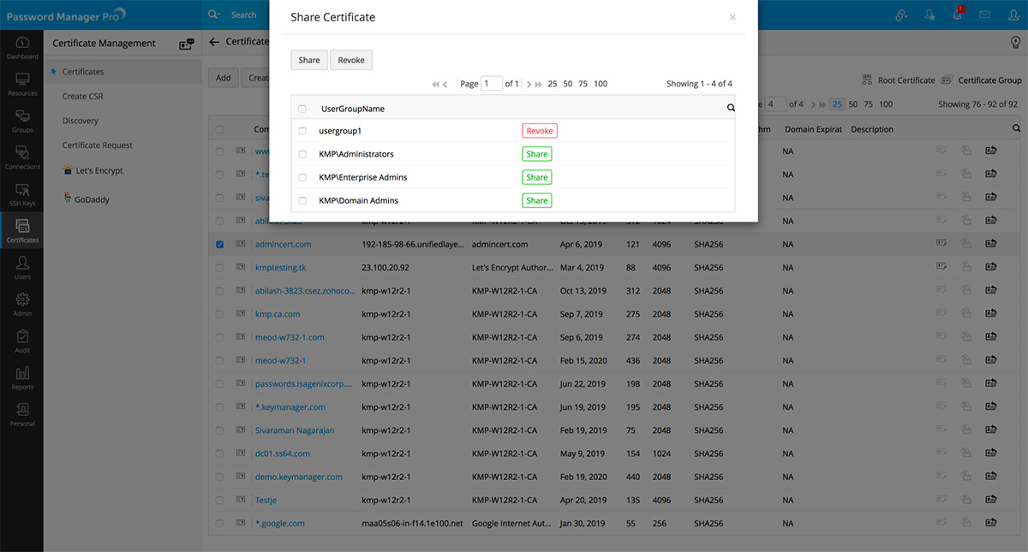Select the KMP\Enterprise Admins checkbox

[x=302, y=177]
